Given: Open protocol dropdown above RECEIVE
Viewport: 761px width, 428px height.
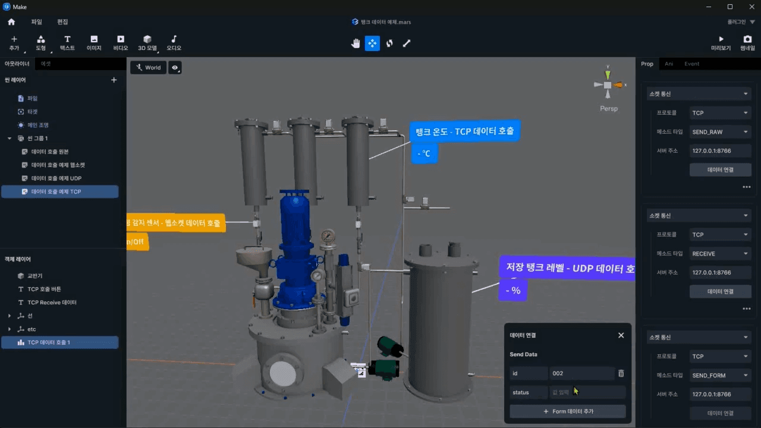Looking at the screenshot, I should click(721, 235).
